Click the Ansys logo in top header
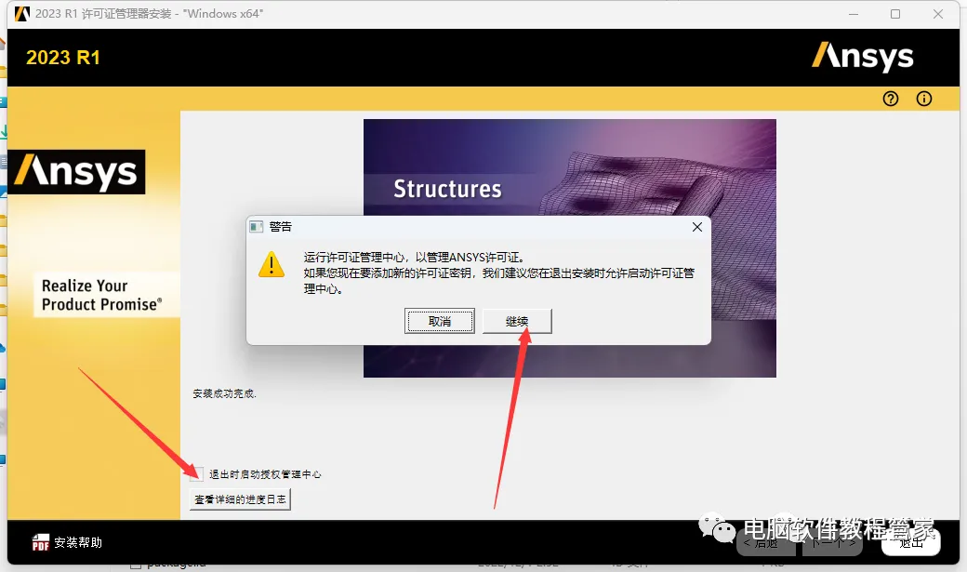Screen dimensions: 967x572 pyautogui.click(x=863, y=56)
